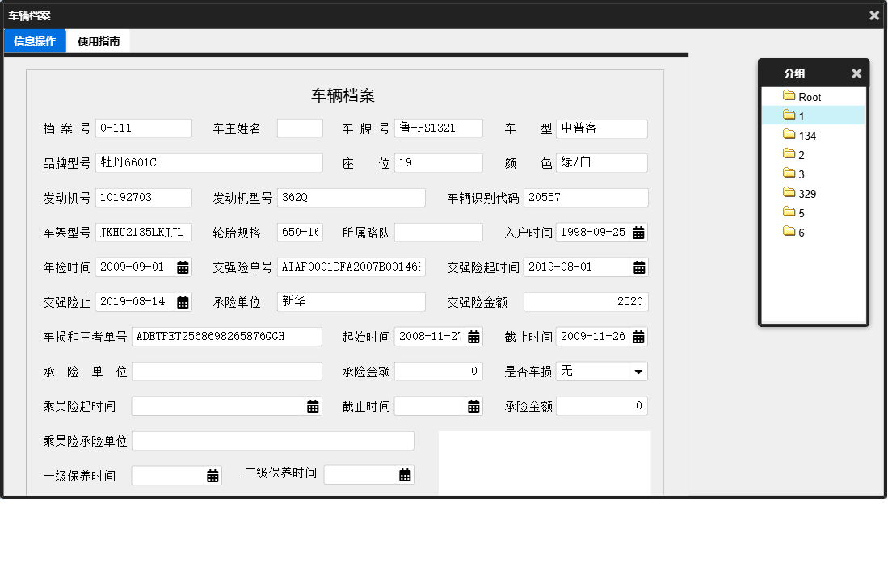Open the 交强险起时间 date calendar
888x567 pixels.
tap(639, 267)
